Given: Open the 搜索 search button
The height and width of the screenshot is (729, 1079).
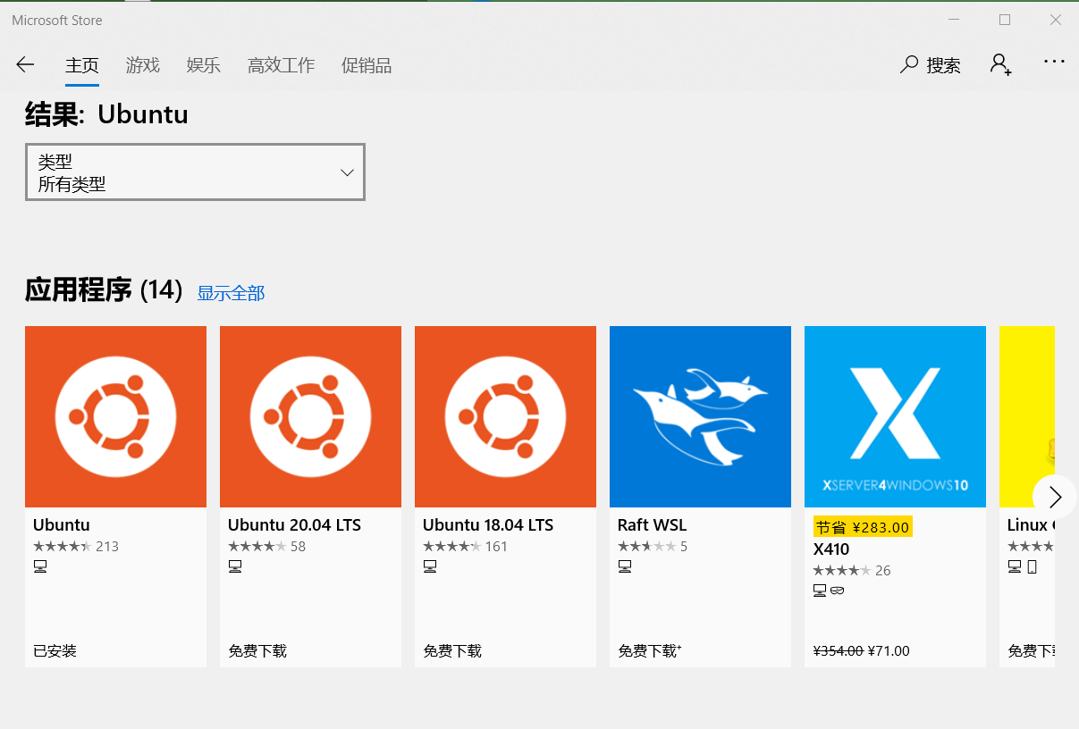Looking at the screenshot, I should click(x=930, y=65).
